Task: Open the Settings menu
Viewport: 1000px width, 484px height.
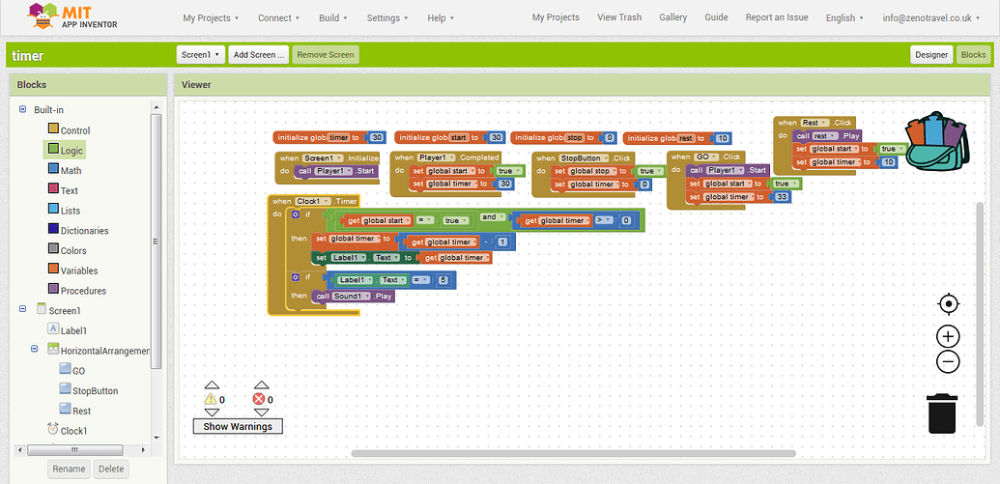Action: (x=386, y=17)
